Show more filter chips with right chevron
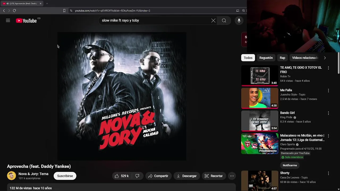Viewport: 340px width, 191px height. pyautogui.click(x=325, y=58)
